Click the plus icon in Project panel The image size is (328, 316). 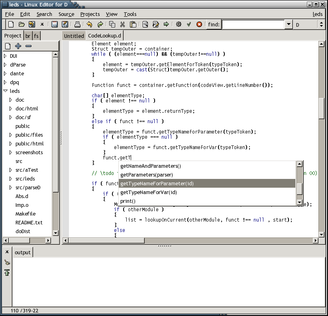(18, 46)
